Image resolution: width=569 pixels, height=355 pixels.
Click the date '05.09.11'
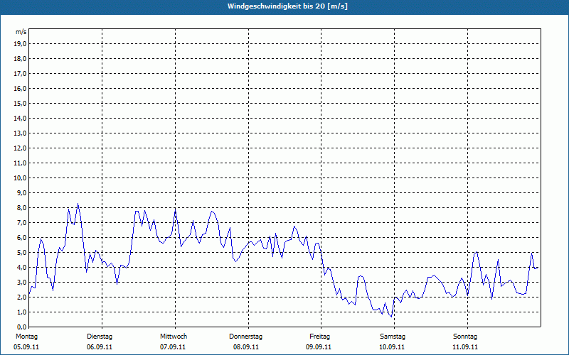[26, 347]
